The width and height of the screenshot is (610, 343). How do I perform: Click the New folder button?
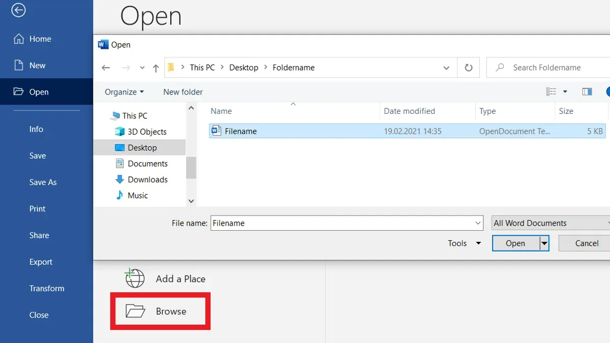(183, 92)
